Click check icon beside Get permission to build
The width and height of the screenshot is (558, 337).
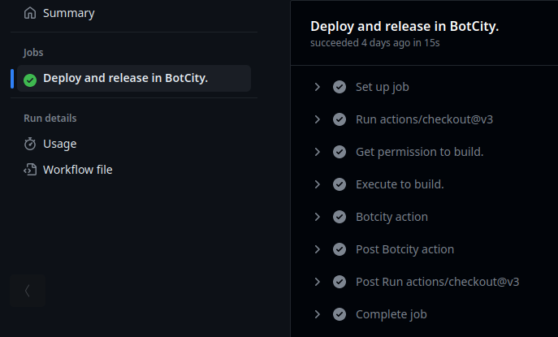(x=340, y=152)
